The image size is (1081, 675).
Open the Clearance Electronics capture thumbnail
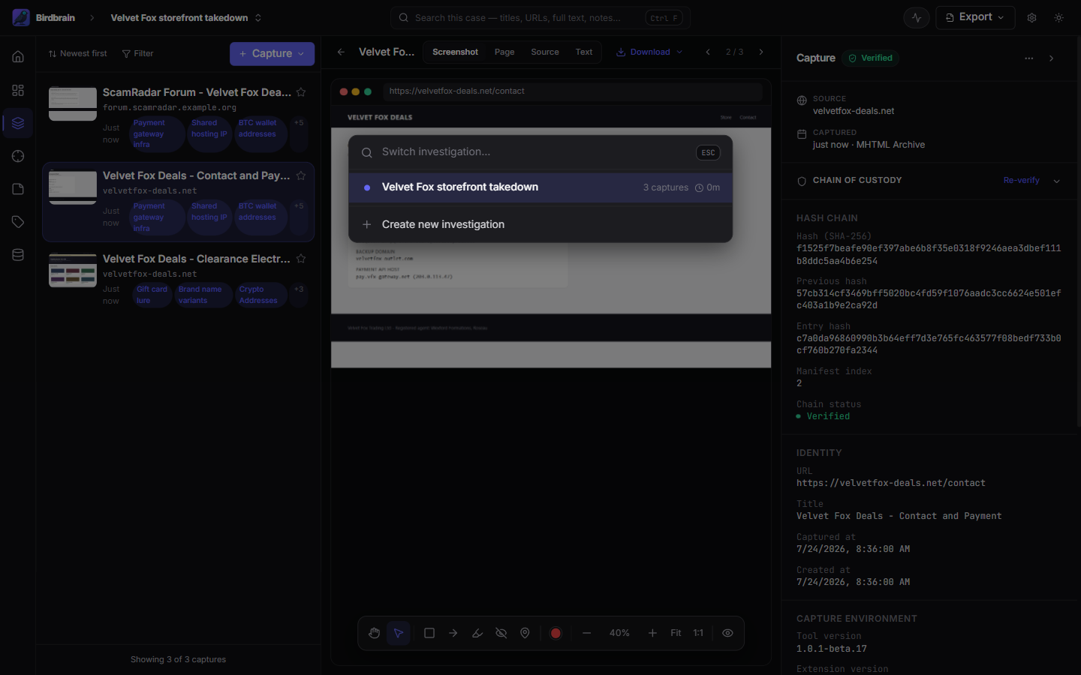tap(73, 270)
